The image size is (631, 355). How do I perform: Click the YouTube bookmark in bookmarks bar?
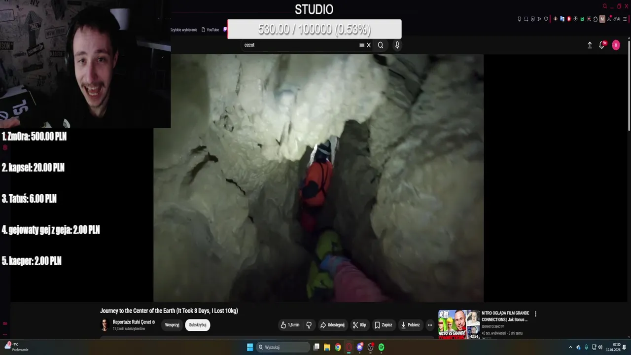(x=210, y=30)
